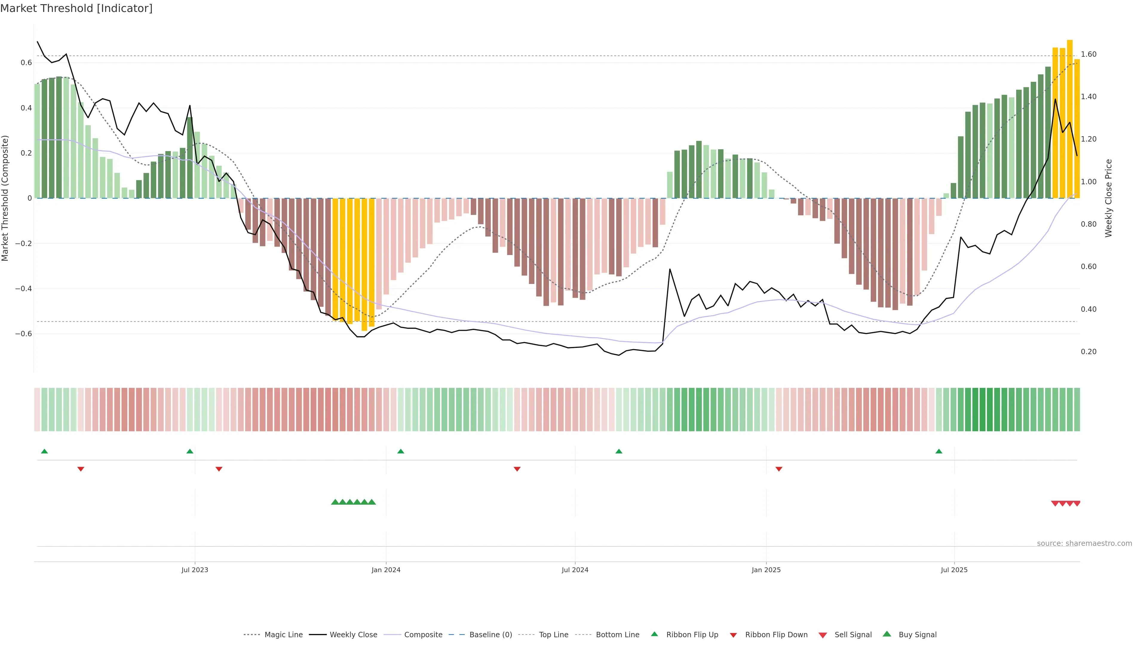The image size is (1147, 645).
Task: Click the Top Line legend entry
Action: (x=553, y=635)
